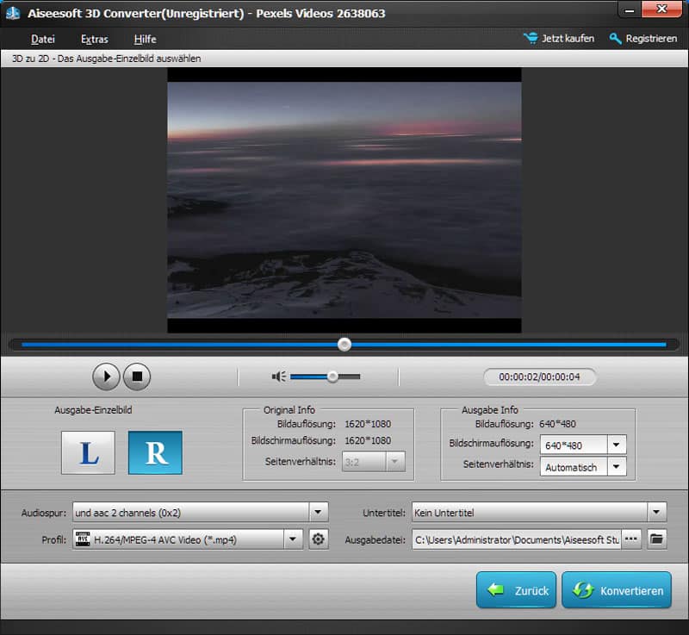Screen dimensions: 689x635
Task: Open output folder icon
Action: [x=657, y=539]
